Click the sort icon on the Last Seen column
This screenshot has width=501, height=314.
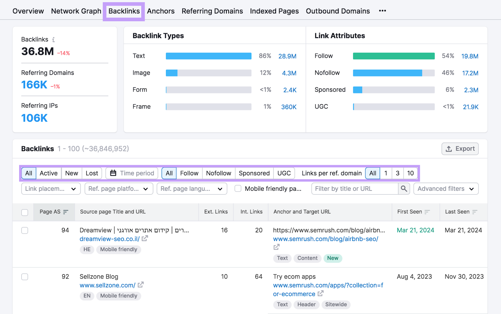point(475,212)
